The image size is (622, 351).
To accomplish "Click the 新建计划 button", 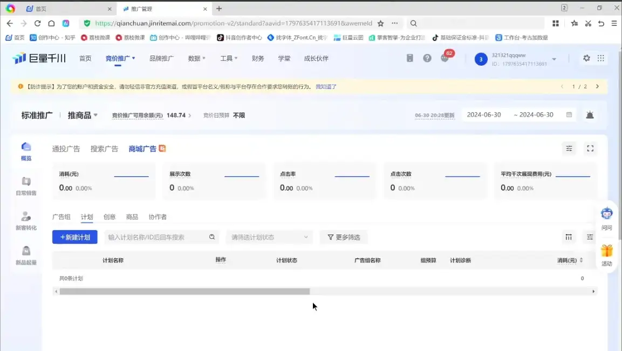I will [x=74, y=237].
